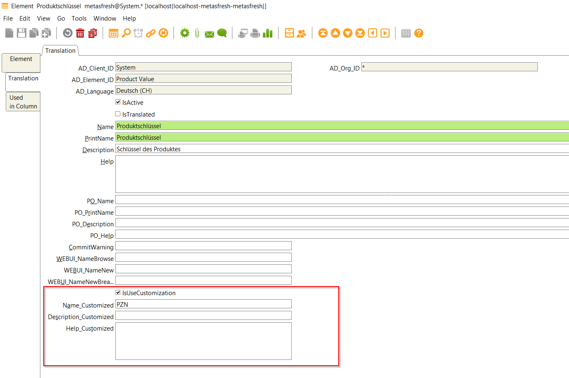Click the single trash can Delete icon
The height and width of the screenshot is (378, 569).
pyautogui.click(x=80, y=33)
